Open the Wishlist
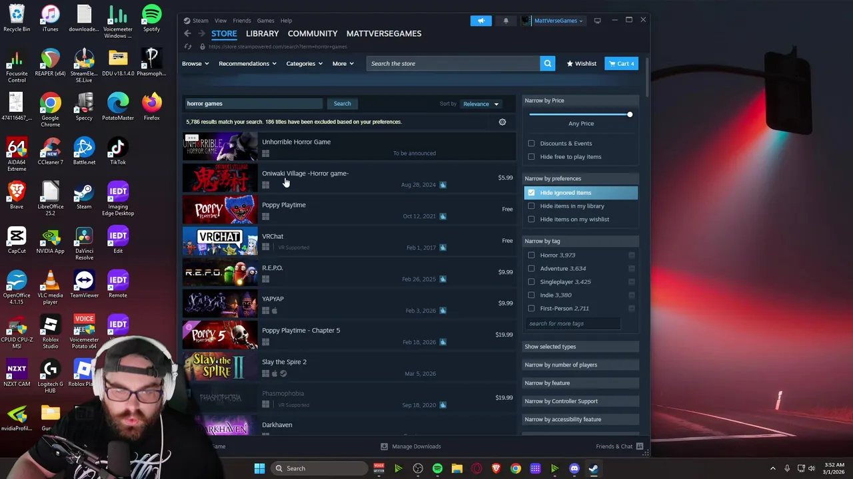This screenshot has width=853, height=479. [x=582, y=63]
